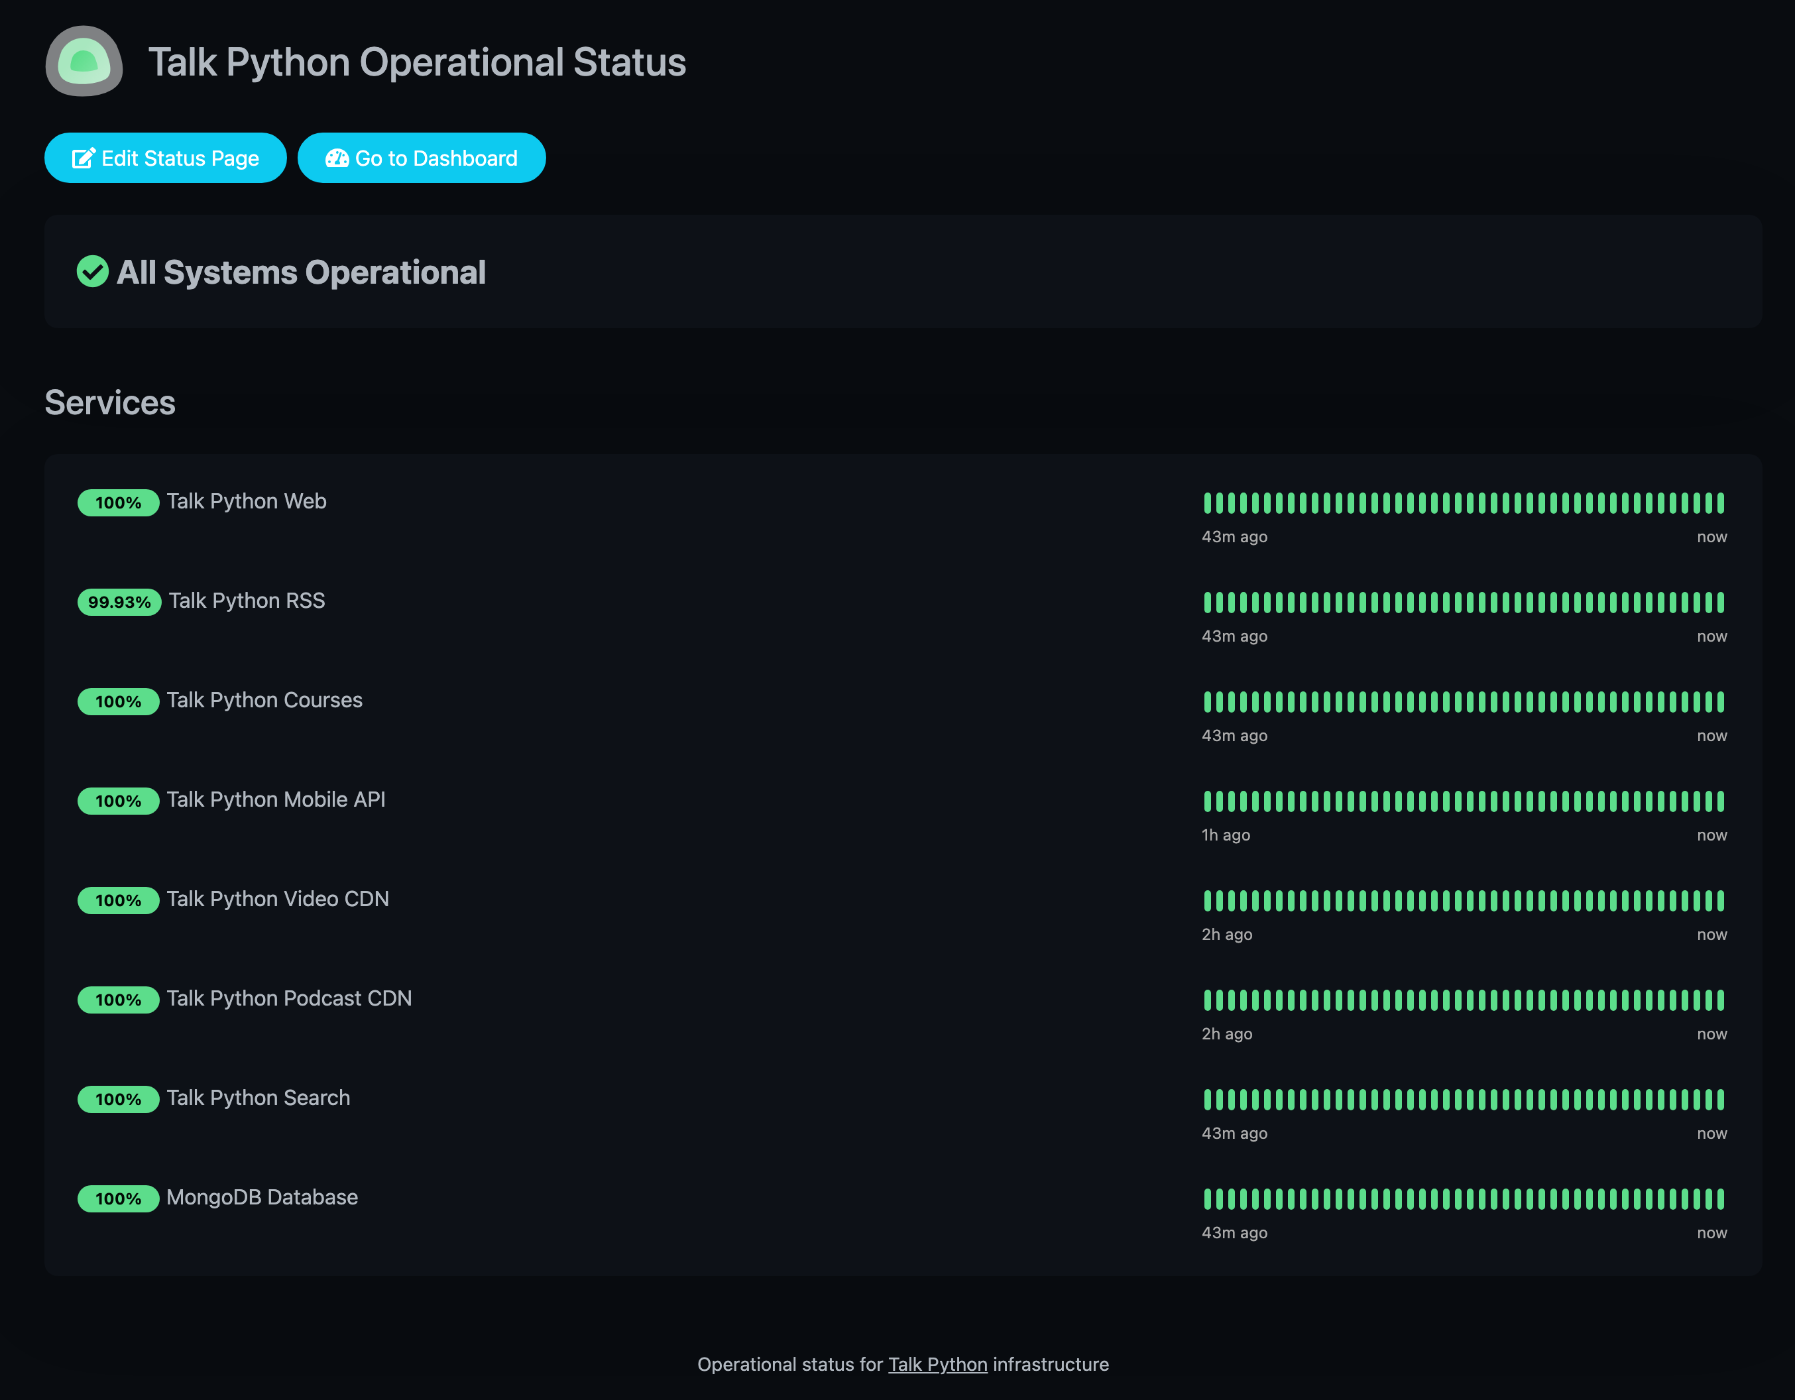Click the now label under Talk Python RSS
1795x1400 pixels.
click(x=1712, y=637)
